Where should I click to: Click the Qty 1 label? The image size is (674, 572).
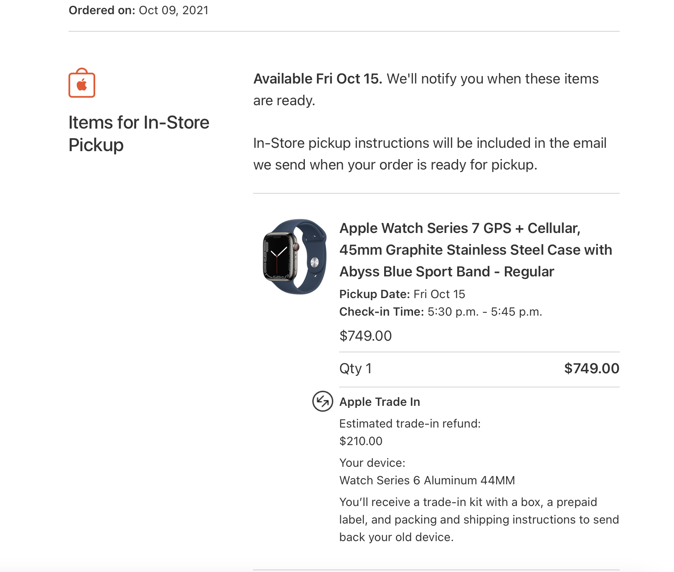(355, 369)
